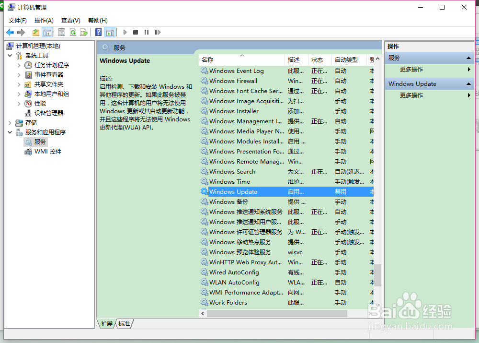Open the 查看(V) menu
This screenshot has height=343, width=479.
pyautogui.click(x=71, y=21)
